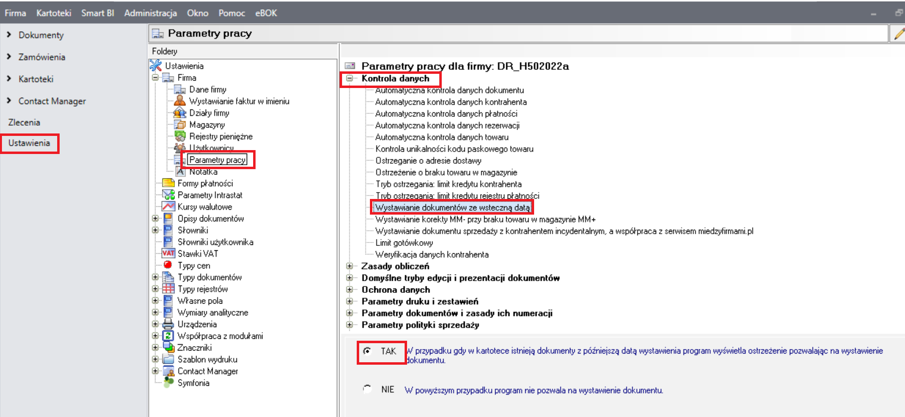Select the NIE radio button
Image resolution: width=905 pixels, height=417 pixels.
[x=367, y=389]
